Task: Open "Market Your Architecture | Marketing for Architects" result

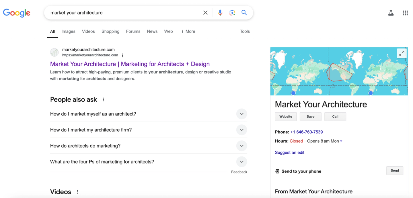Action: pyautogui.click(x=130, y=64)
